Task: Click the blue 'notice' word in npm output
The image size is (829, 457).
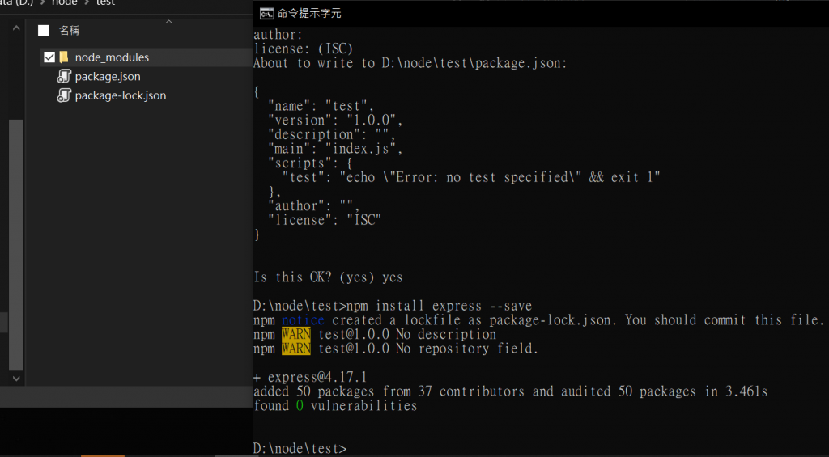Action: 303,320
